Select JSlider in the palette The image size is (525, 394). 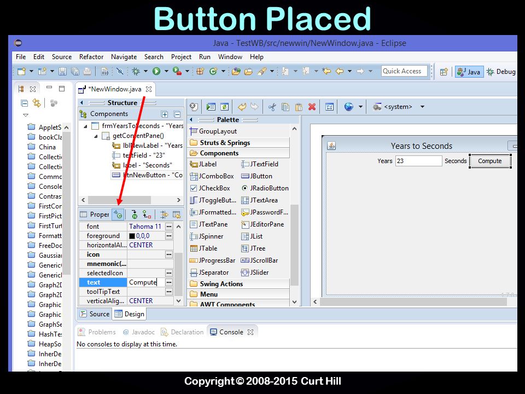tap(255, 273)
